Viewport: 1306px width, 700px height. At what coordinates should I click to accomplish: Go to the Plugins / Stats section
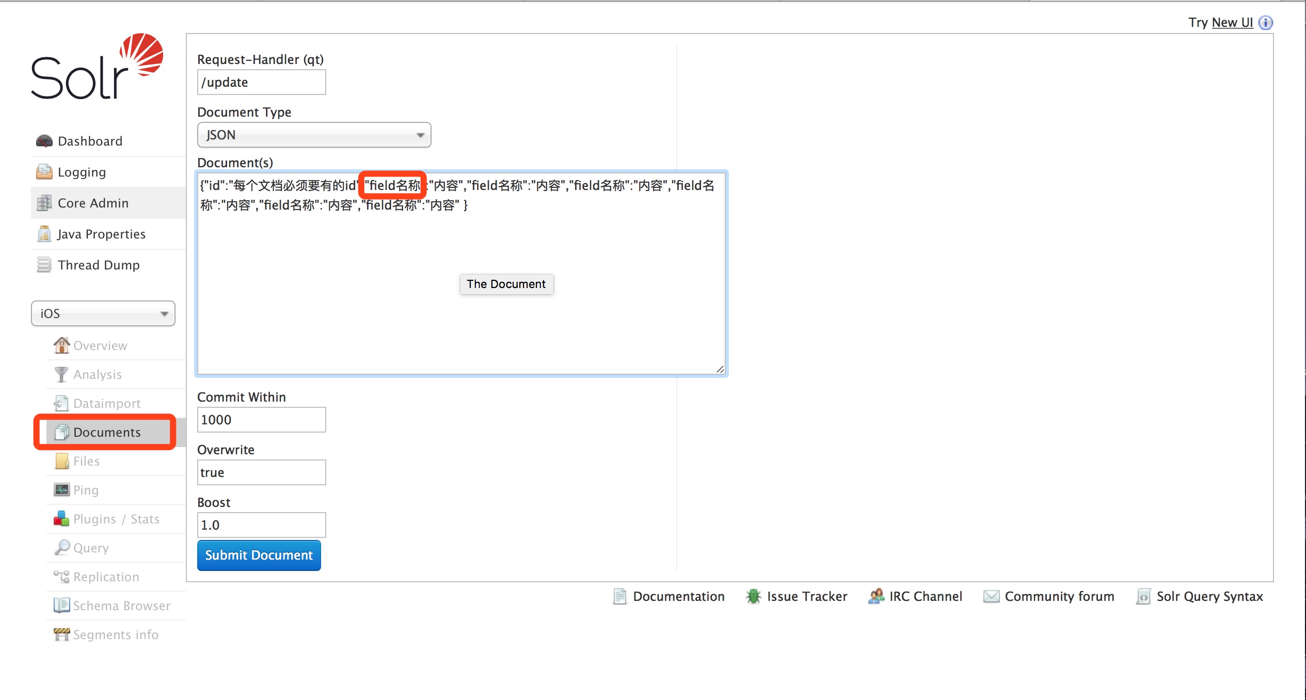coord(116,519)
